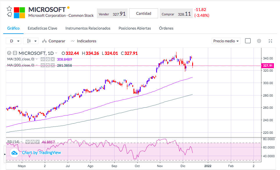The image size is (280, 170).
Task: Remove the RSI 14 indicator
Action: tap(37, 142)
